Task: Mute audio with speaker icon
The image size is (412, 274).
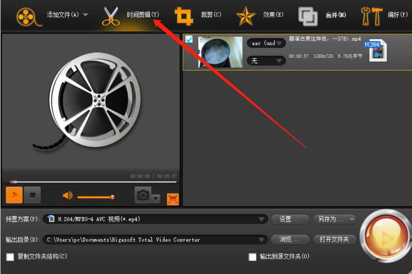Action: coord(68,196)
